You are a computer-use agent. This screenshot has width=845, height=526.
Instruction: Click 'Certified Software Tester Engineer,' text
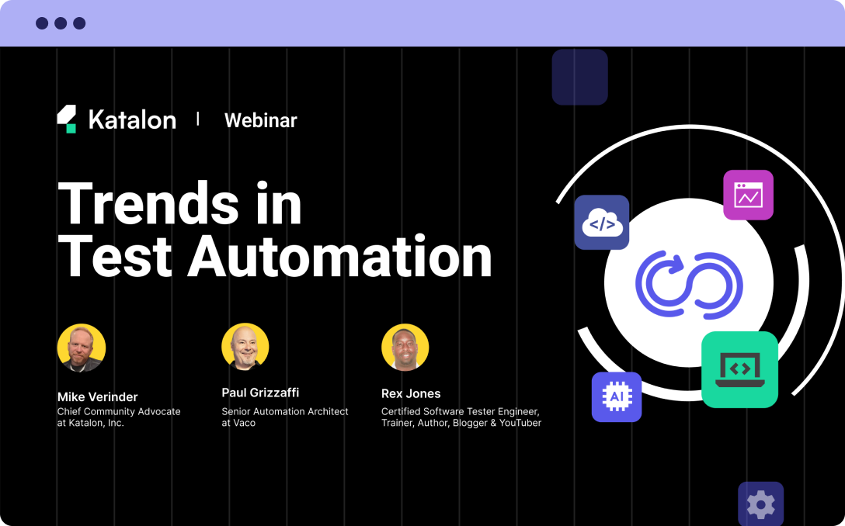click(461, 412)
